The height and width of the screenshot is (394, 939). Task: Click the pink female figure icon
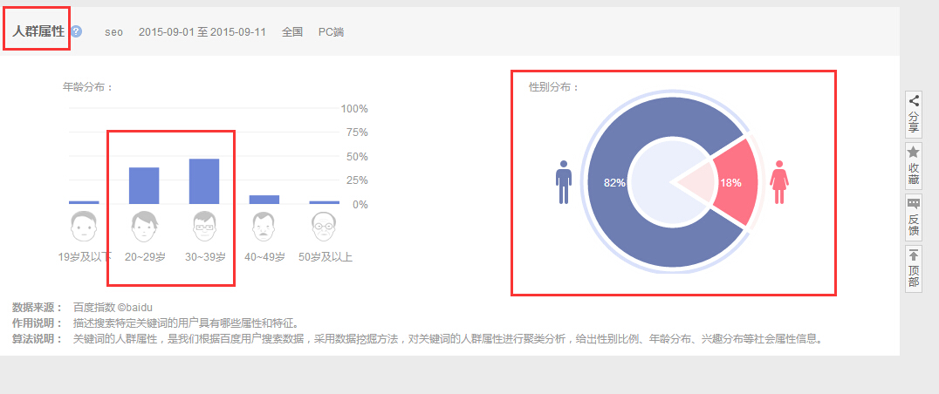pyautogui.click(x=779, y=181)
